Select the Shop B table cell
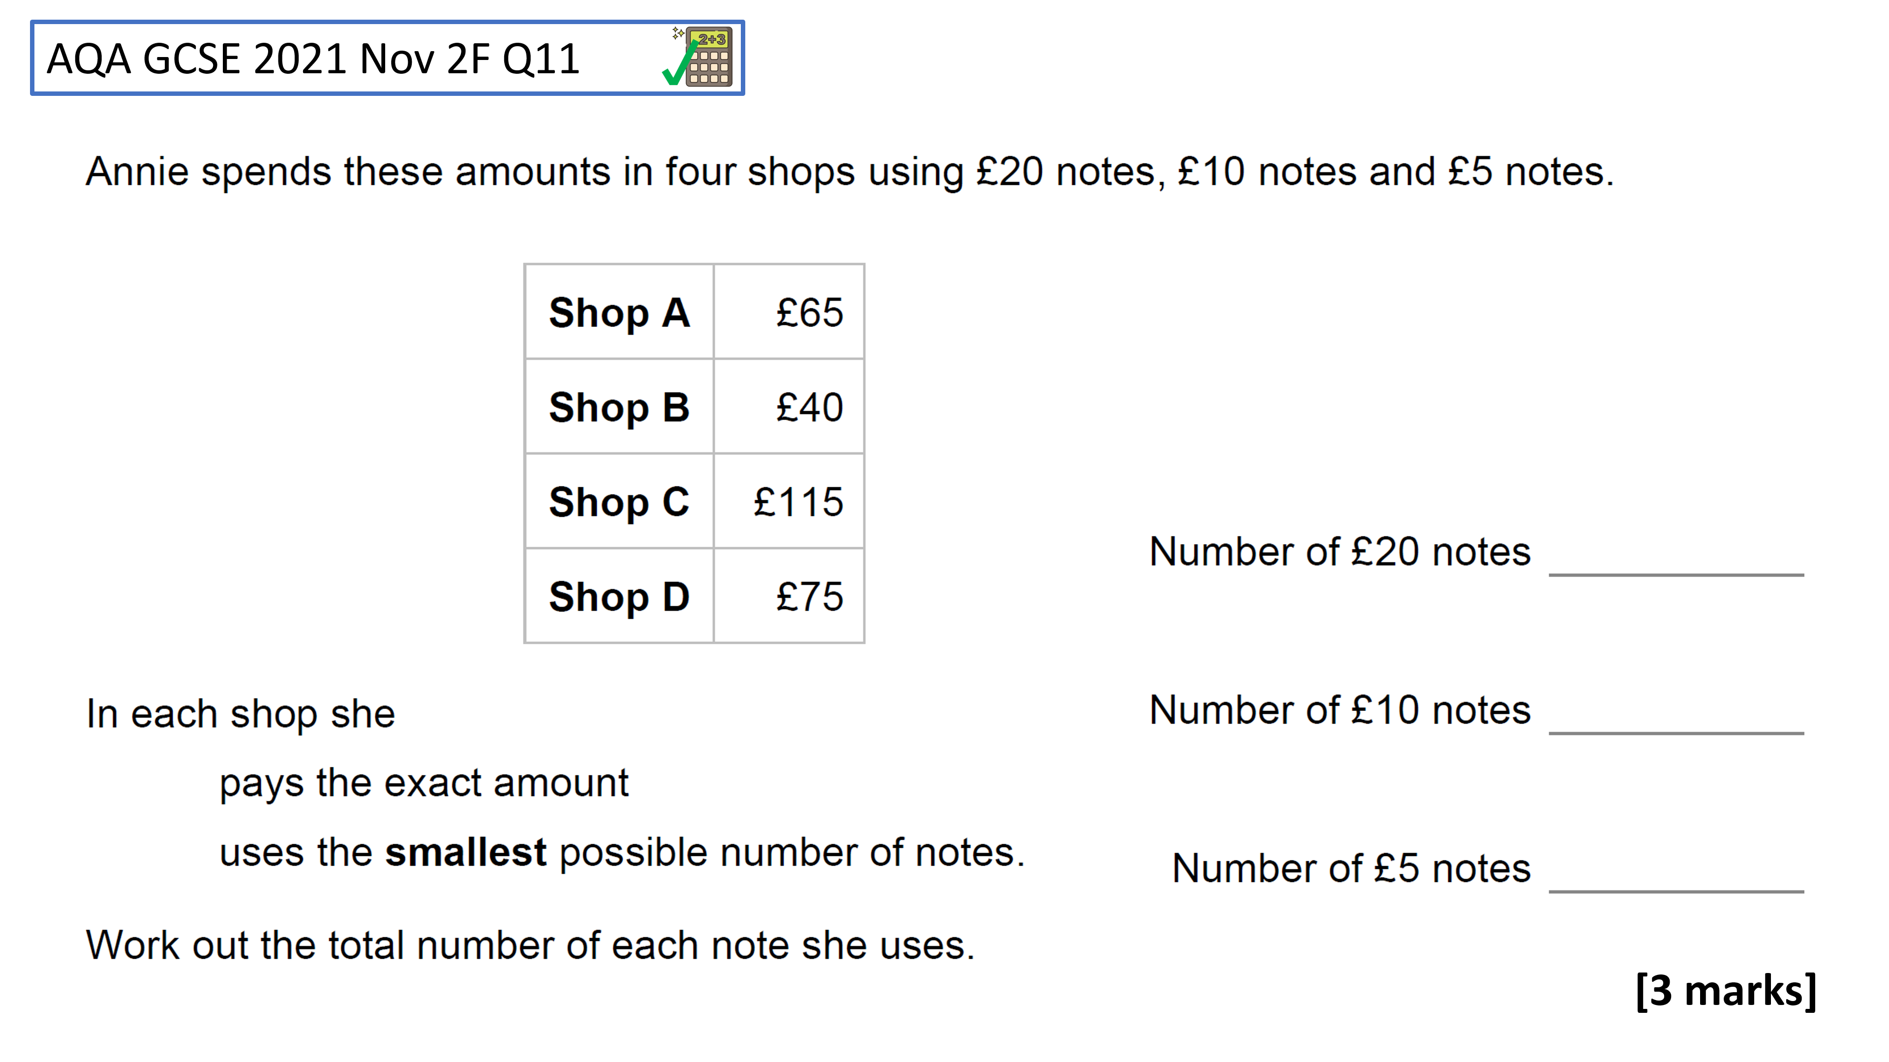1889x1062 pixels. (620, 406)
